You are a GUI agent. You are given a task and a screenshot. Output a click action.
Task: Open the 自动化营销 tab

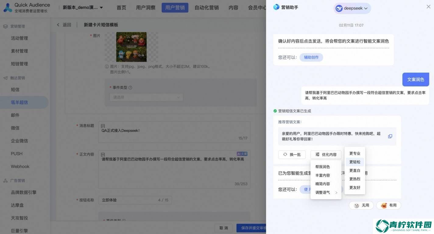coord(206,8)
